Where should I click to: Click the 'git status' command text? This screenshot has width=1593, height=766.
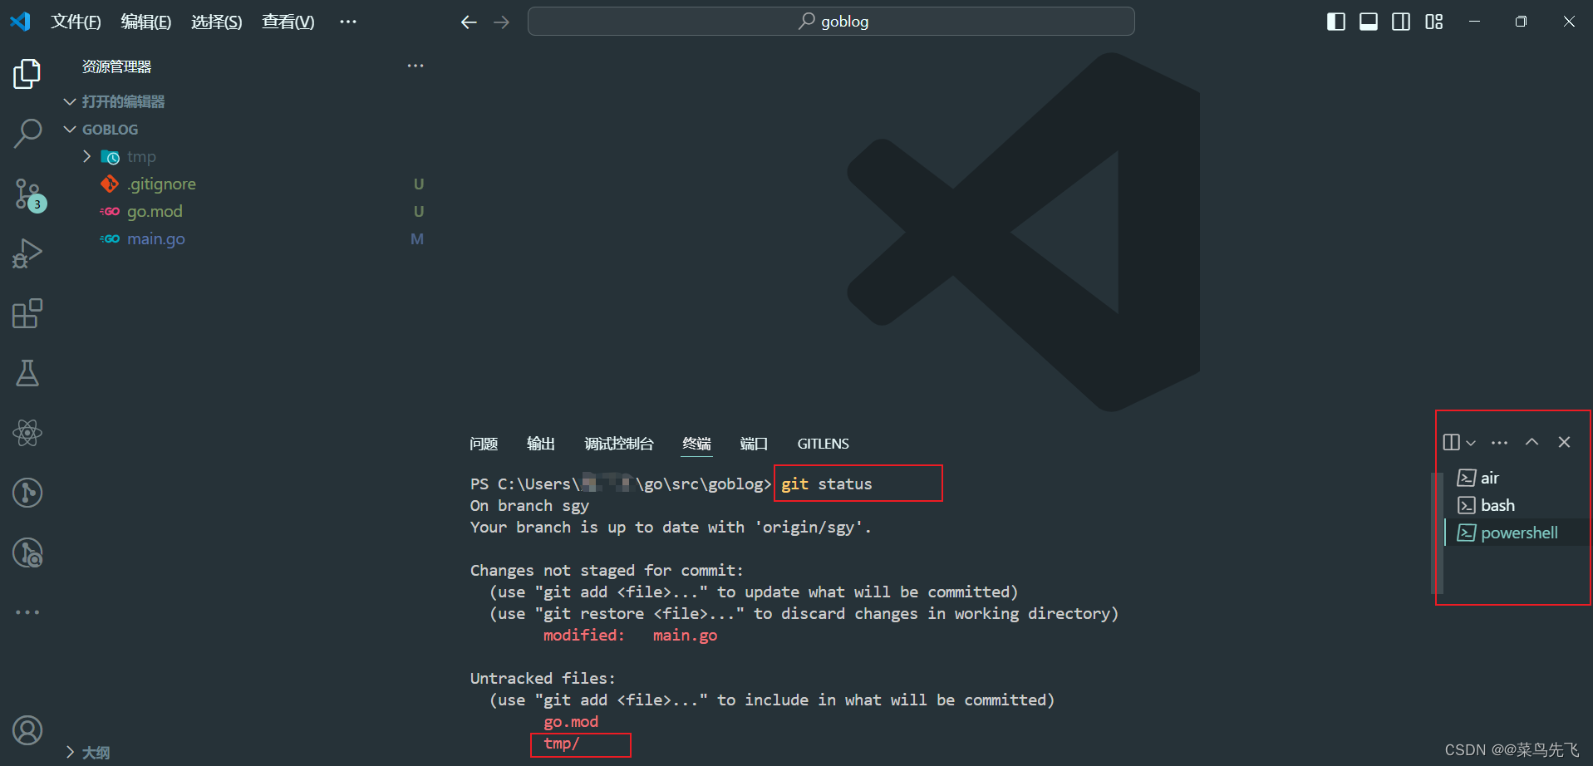point(827,484)
